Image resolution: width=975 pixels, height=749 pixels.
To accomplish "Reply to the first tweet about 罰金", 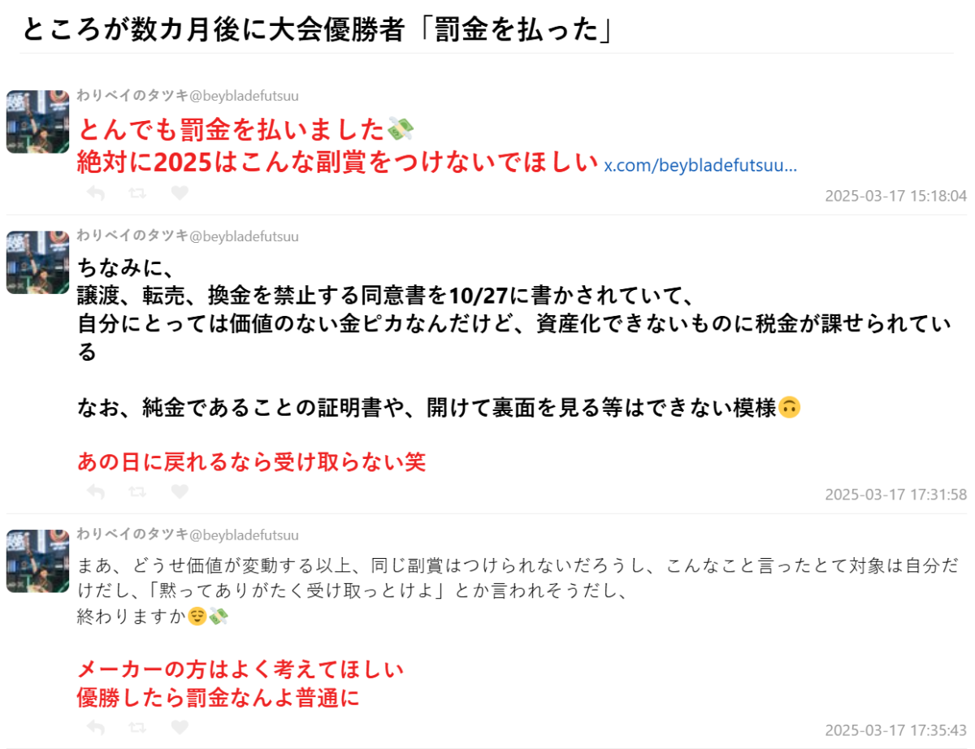I will point(96,193).
